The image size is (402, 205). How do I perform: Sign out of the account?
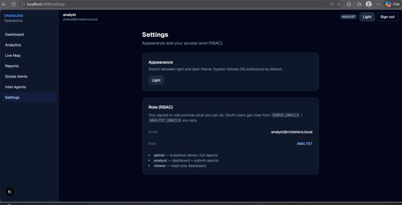(388, 17)
